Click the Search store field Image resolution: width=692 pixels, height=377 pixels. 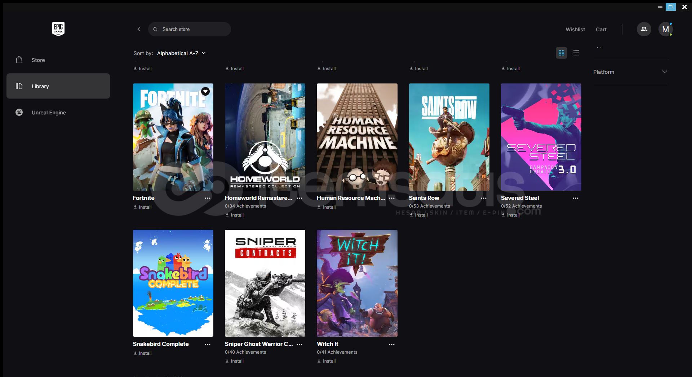[x=189, y=29]
